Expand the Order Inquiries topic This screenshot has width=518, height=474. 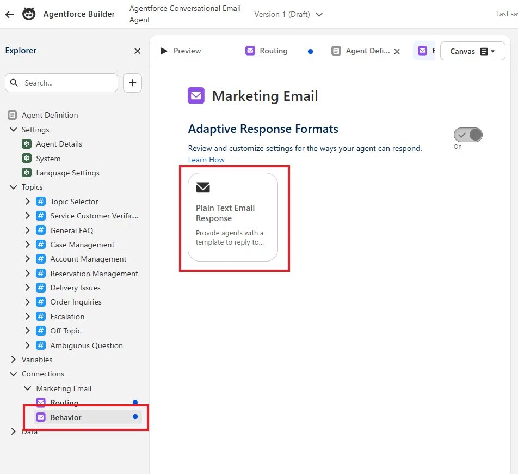click(27, 302)
